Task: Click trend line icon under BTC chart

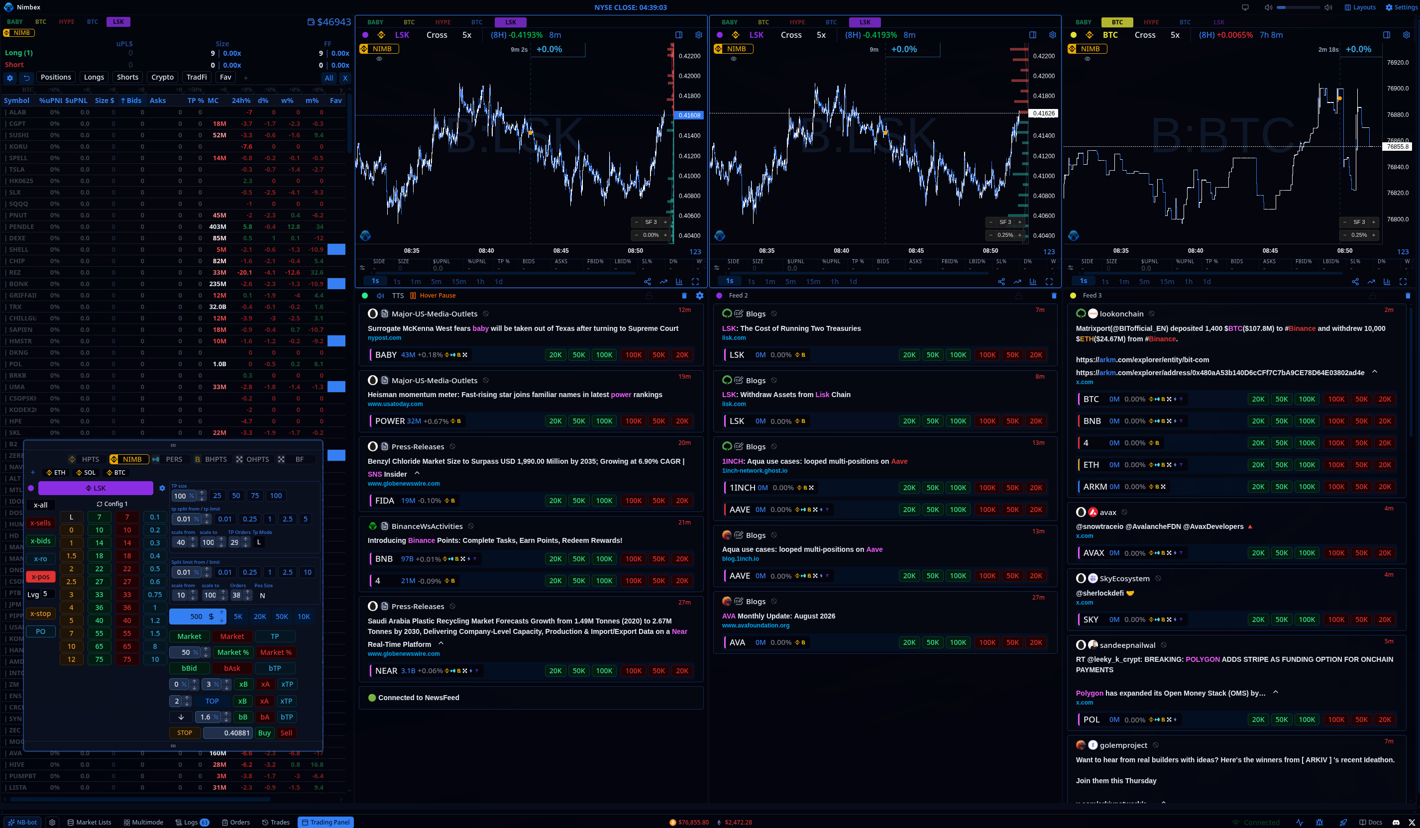Action: click(1371, 282)
